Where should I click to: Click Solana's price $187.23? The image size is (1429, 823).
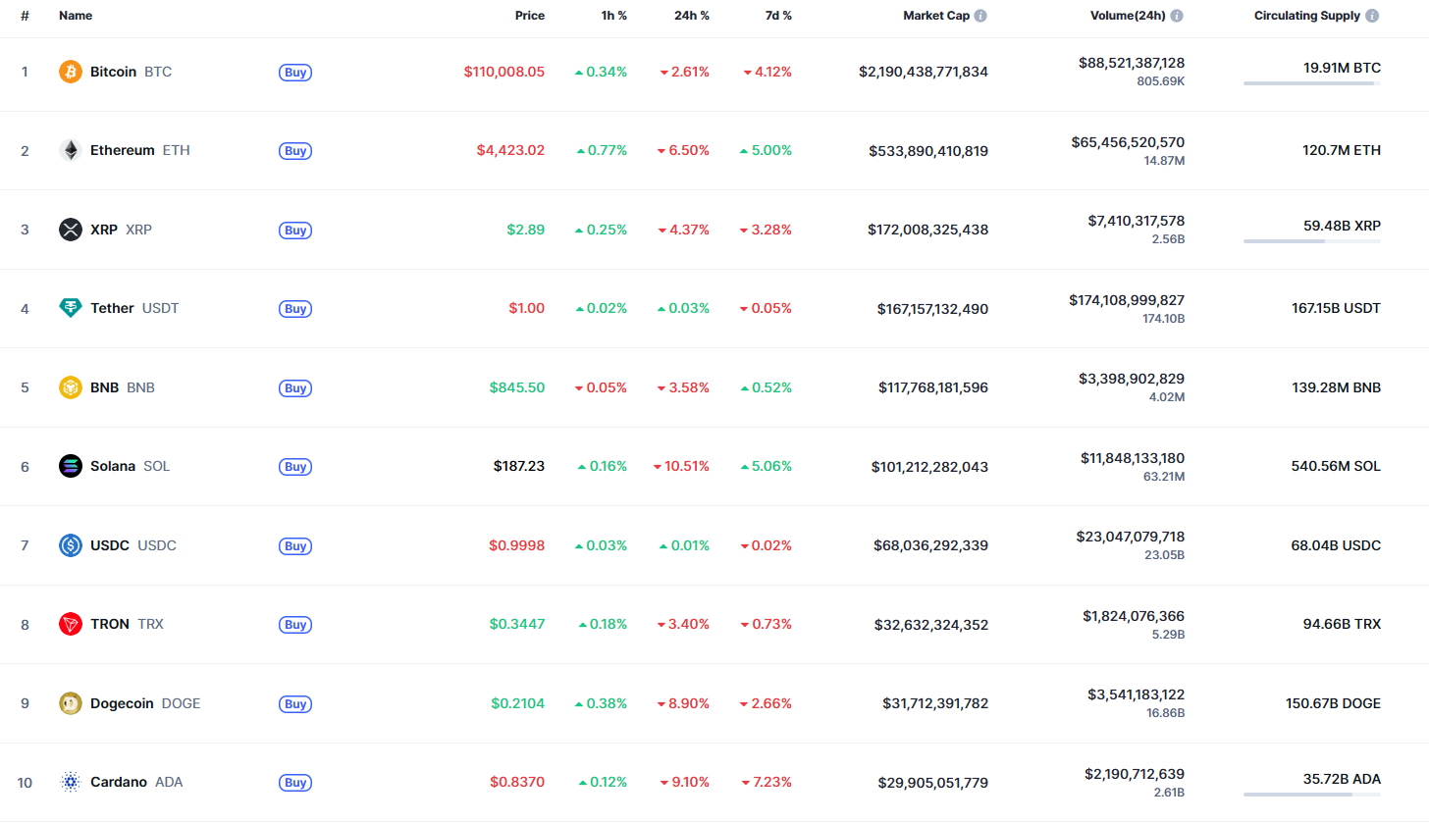519,467
